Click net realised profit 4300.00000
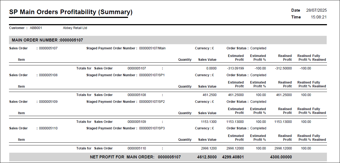Viewport: 340px width, 163px height. click(x=281, y=157)
